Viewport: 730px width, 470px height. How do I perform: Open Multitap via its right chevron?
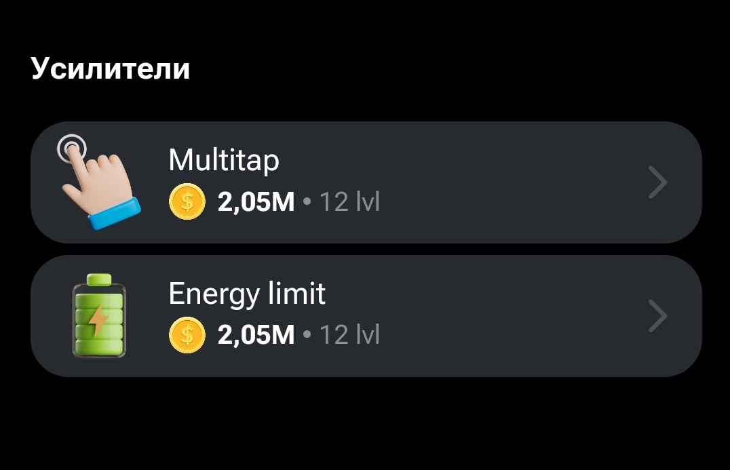click(658, 182)
